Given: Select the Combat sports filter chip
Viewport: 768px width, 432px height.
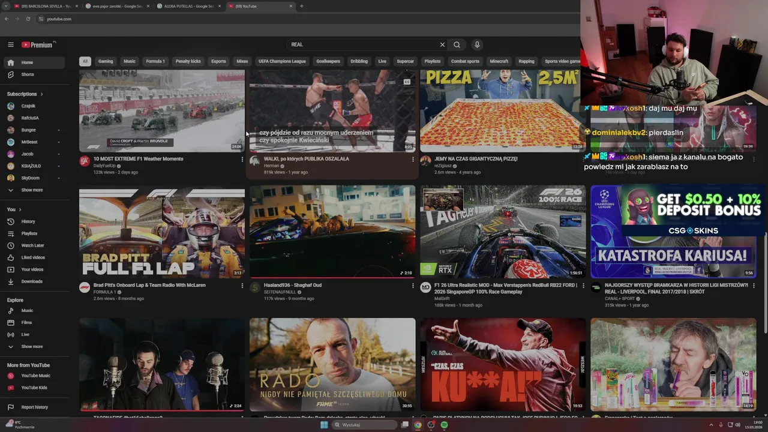Looking at the screenshot, I should click(465, 61).
